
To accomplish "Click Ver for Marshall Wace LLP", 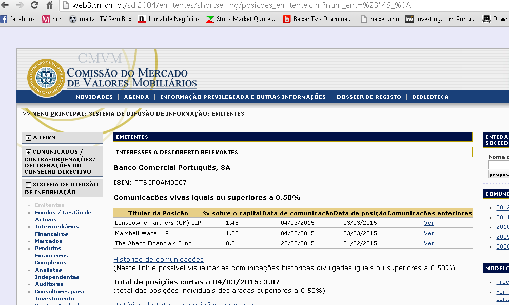I will (429, 233).
